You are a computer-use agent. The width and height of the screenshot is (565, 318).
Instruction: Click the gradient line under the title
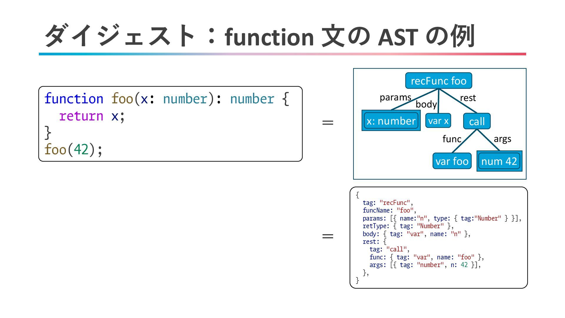coord(282,54)
